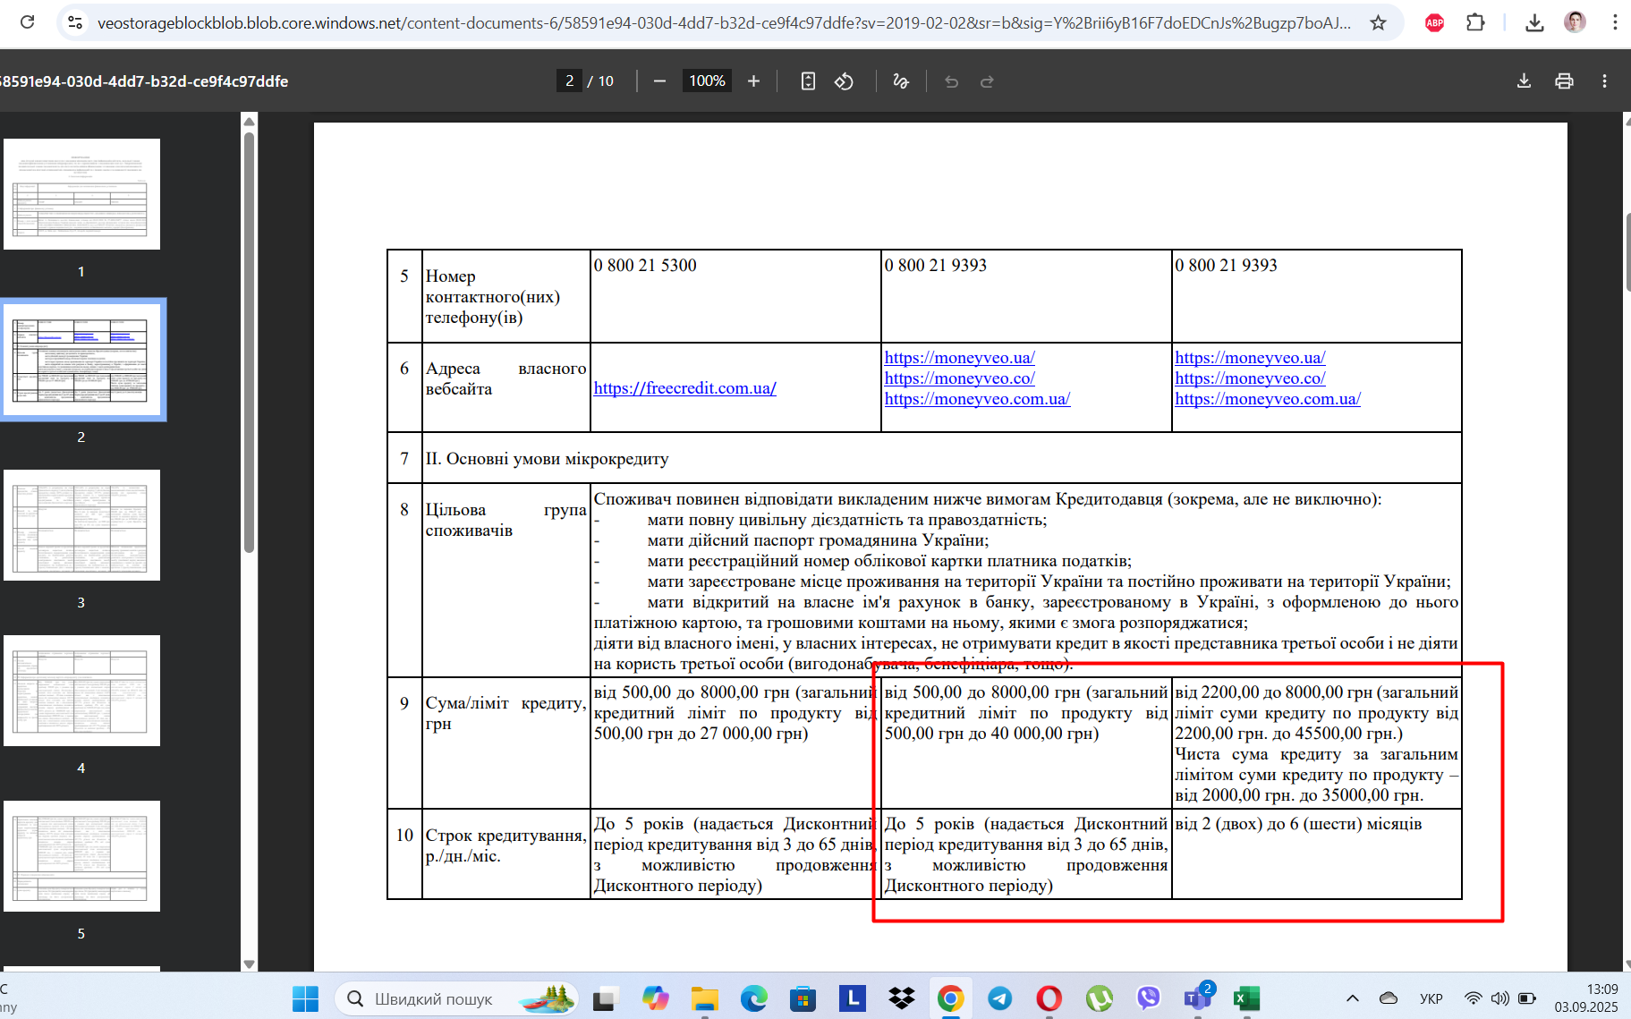Undo the last PDF annotation
1631x1019 pixels.
(x=951, y=81)
